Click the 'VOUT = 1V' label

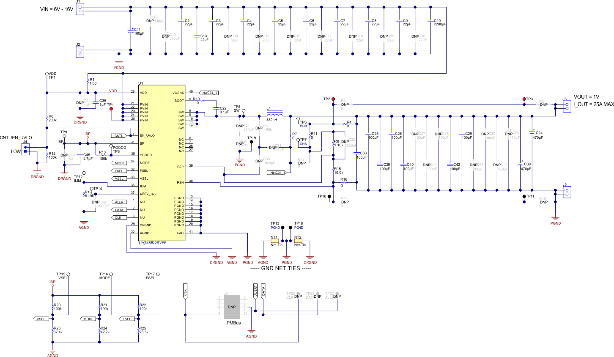point(587,97)
